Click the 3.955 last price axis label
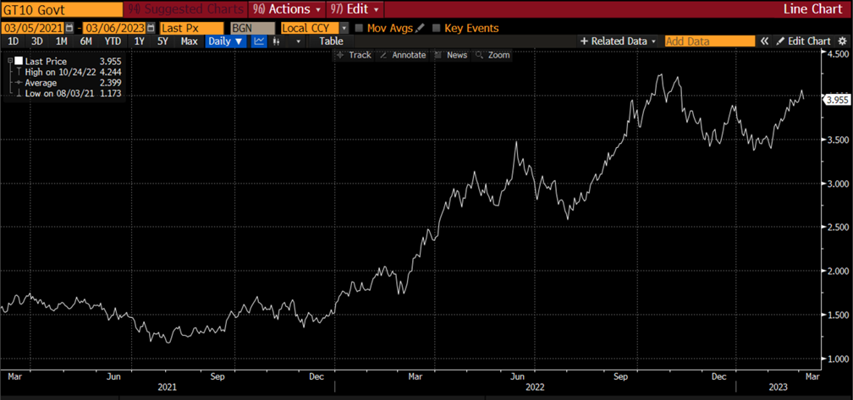This screenshot has height=400, width=853. [837, 100]
